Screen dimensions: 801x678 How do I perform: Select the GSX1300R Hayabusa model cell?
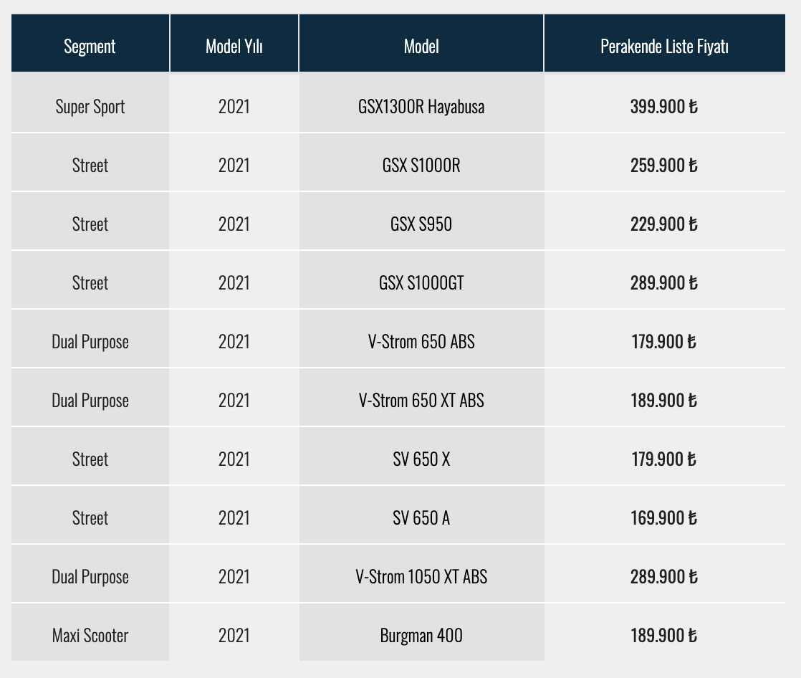click(421, 107)
